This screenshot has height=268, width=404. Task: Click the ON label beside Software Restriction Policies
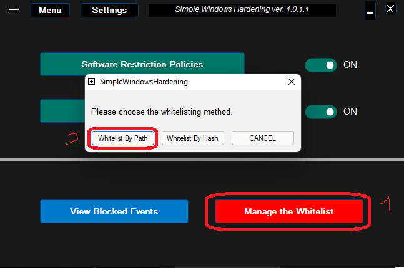click(350, 65)
